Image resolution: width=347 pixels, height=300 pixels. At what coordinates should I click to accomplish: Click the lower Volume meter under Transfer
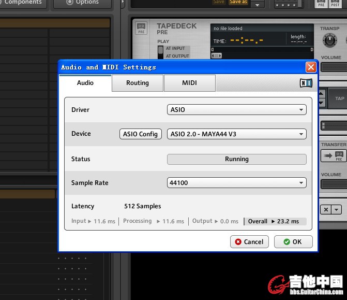[x=334, y=184]
